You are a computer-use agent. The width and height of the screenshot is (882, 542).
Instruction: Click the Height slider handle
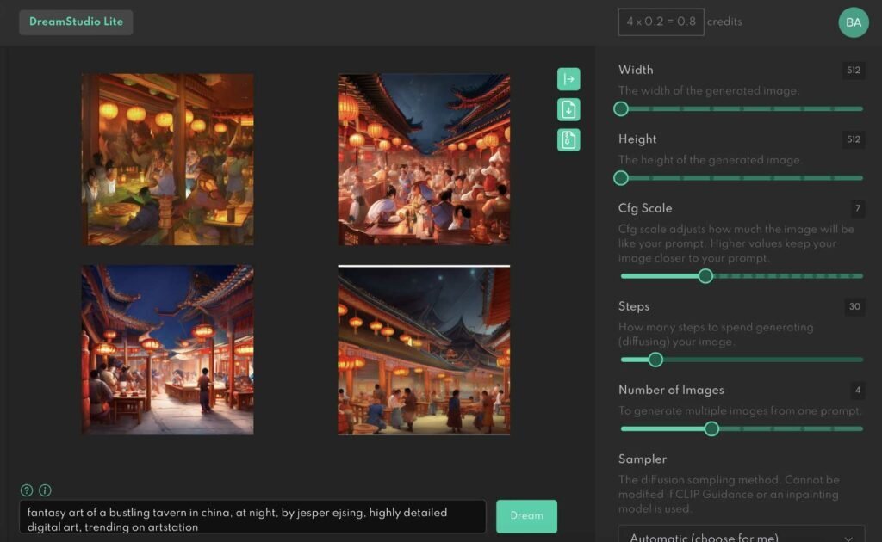click(621, 178)
